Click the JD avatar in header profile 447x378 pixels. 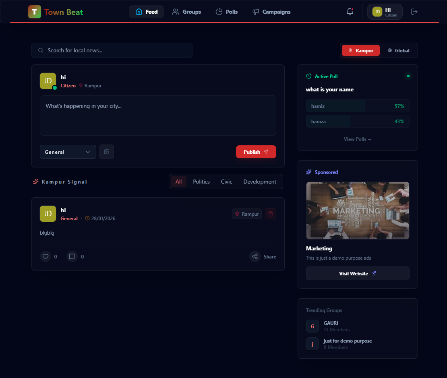[377, 12]
